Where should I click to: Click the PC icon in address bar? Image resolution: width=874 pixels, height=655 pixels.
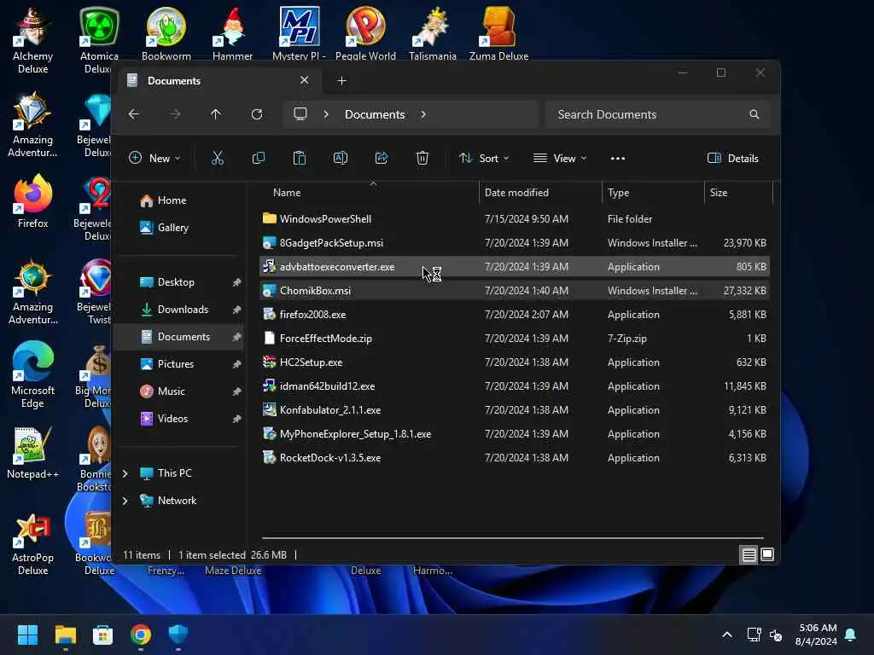300,114
